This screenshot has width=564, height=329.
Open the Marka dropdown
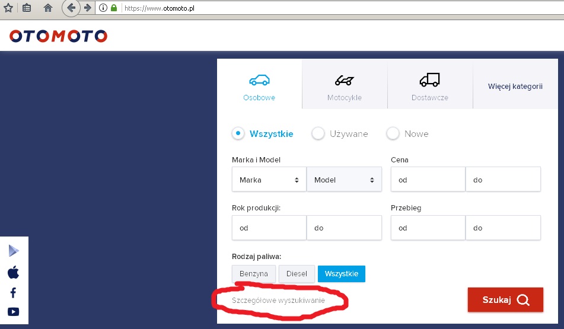tap(269, 179)
